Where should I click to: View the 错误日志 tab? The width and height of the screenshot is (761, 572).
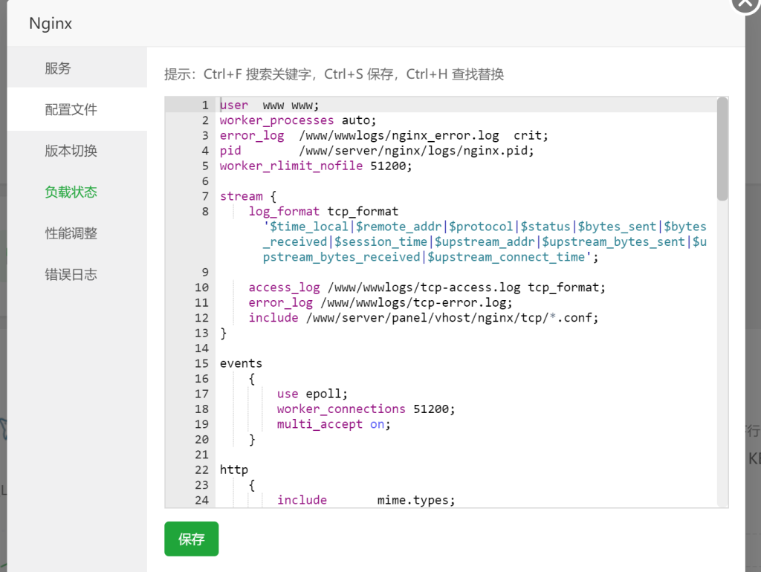point(77,275)
